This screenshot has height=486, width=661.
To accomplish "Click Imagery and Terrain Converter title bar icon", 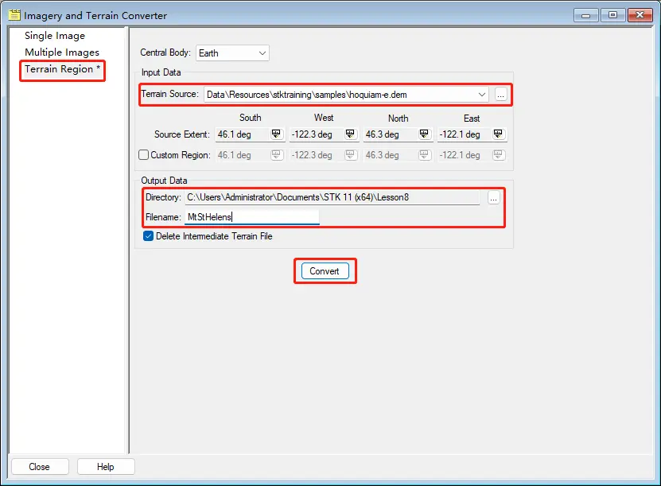I will [14, 15].
